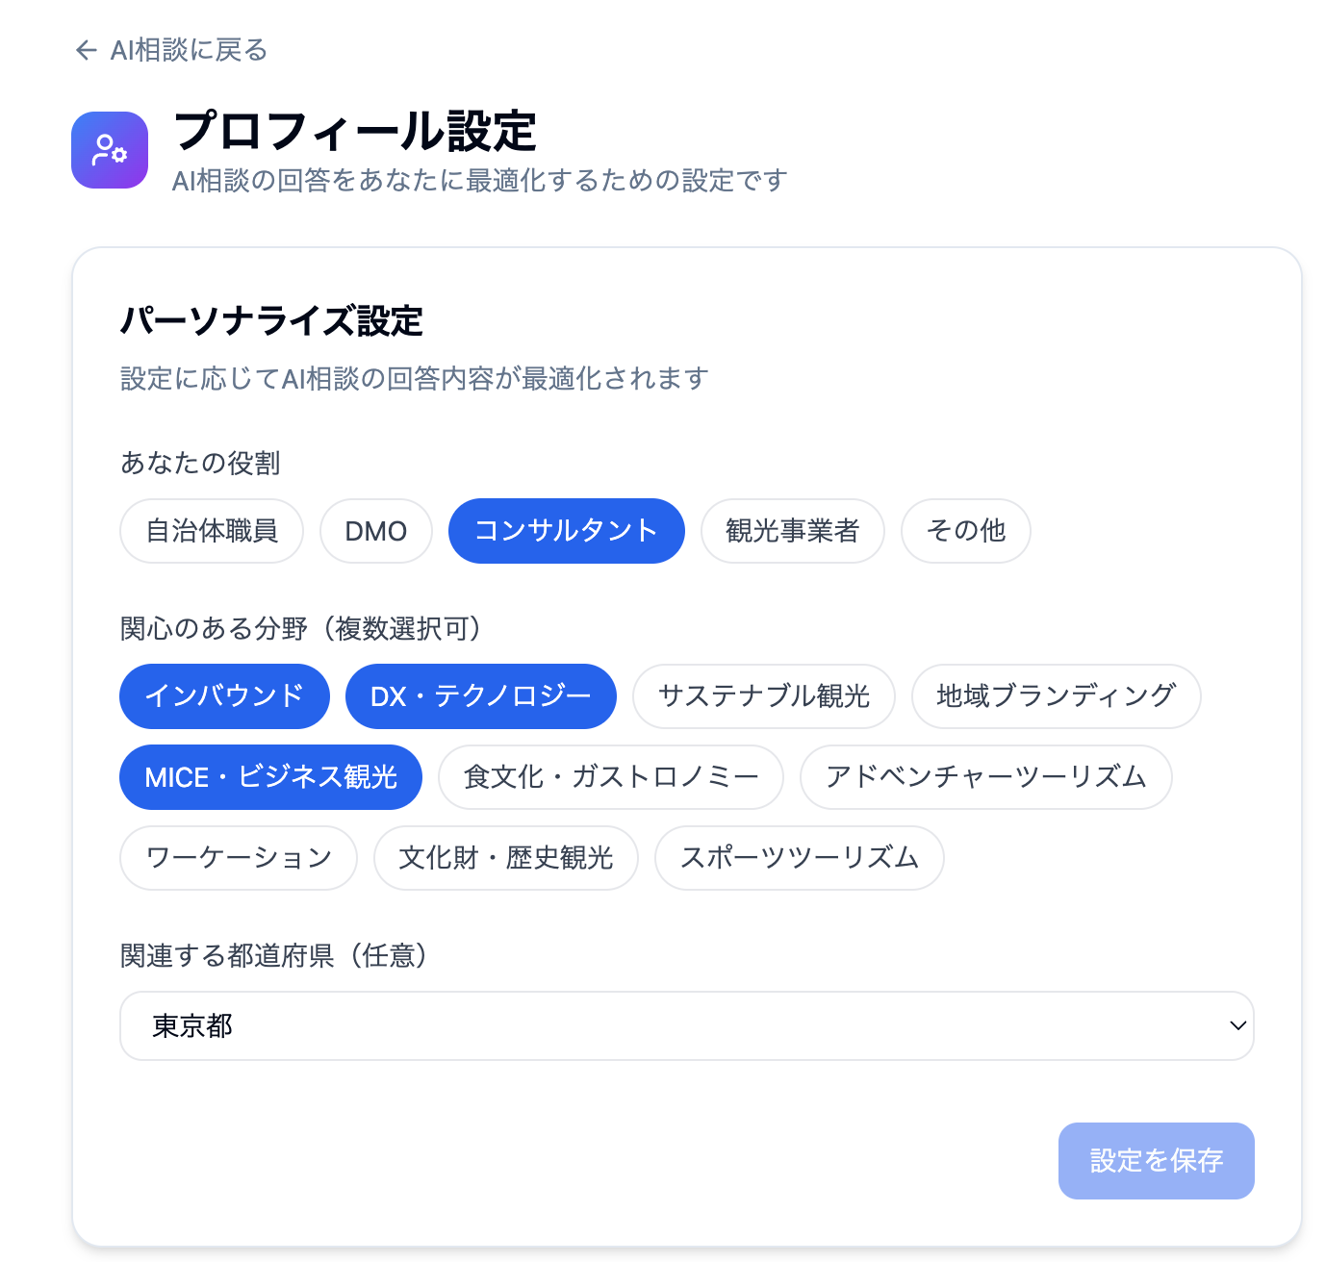
Task: Select the 観光事業者 role
Action: tap(792, 531)
